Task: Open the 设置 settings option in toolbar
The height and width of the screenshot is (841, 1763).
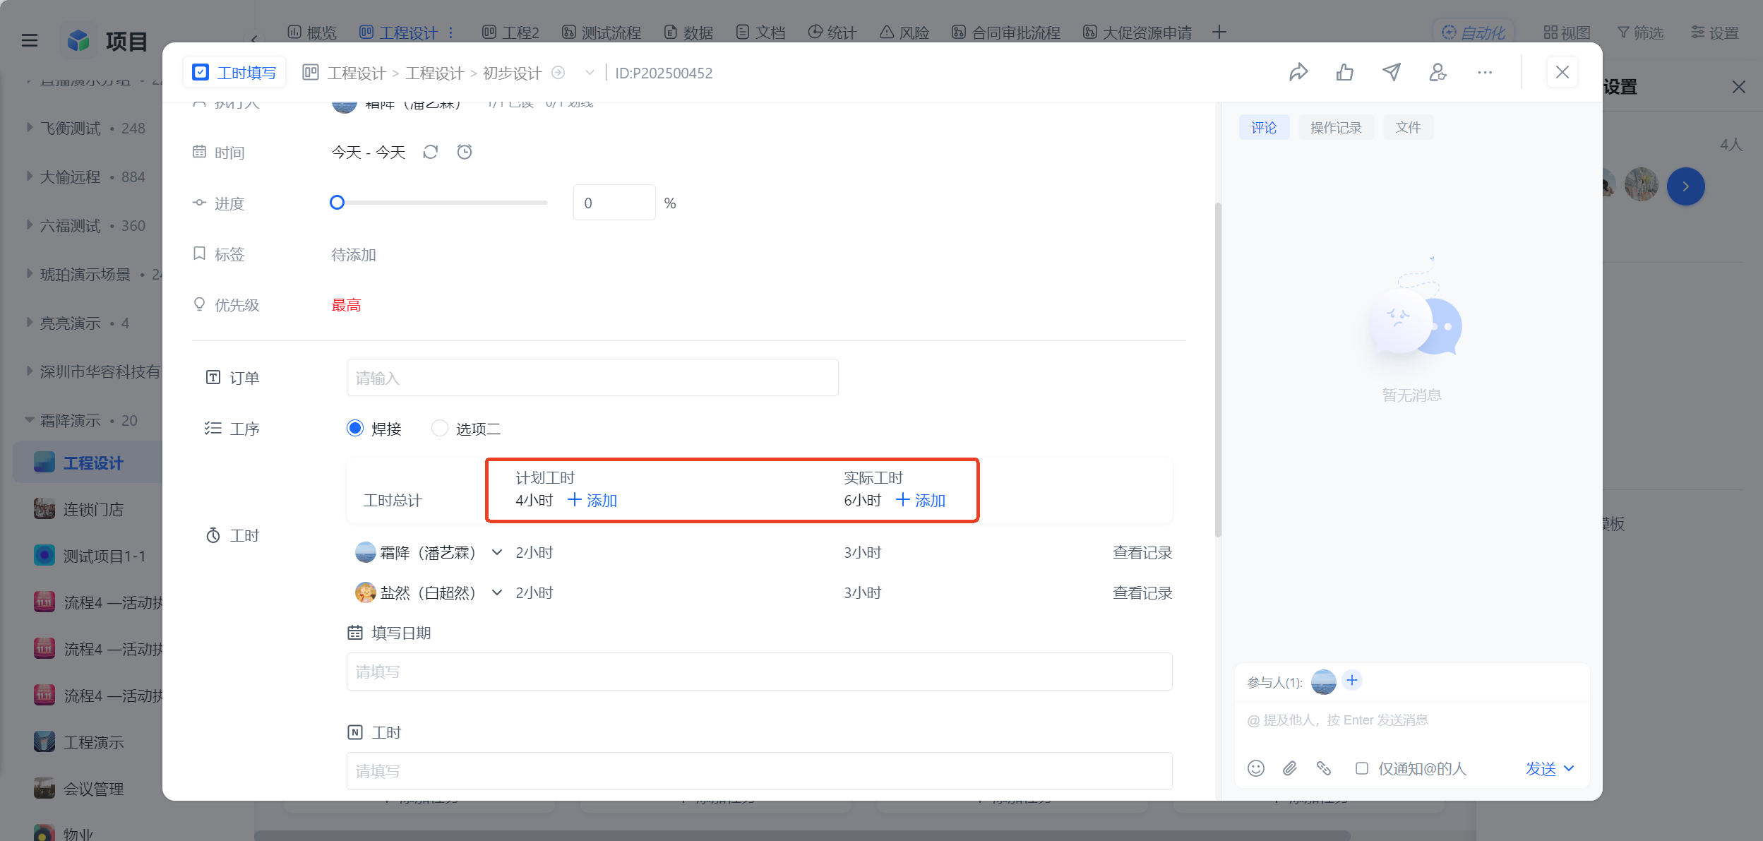Action: (1714, 32)
